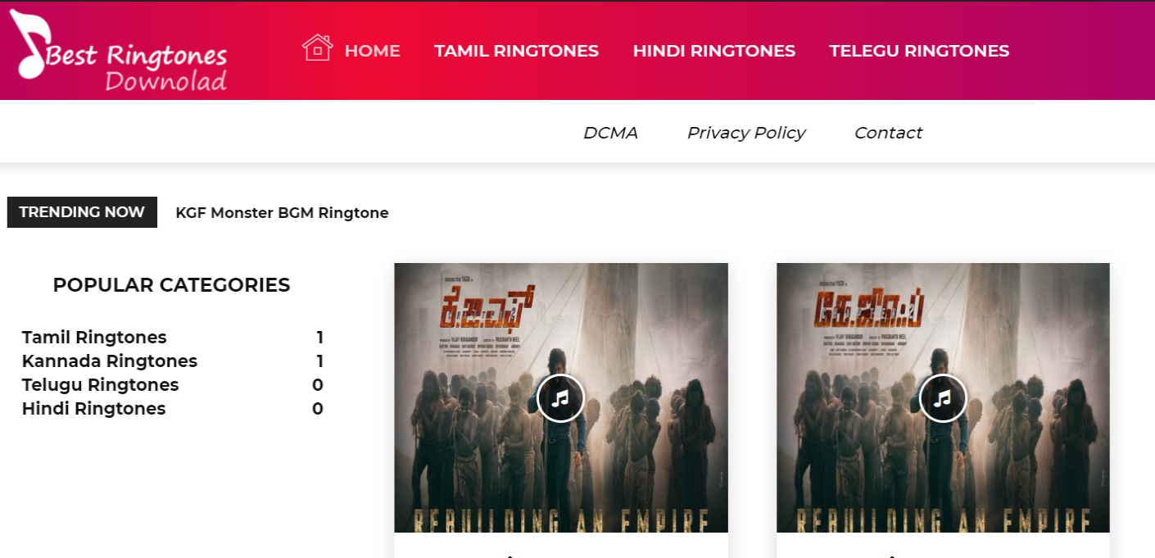Go to the Contact page
1155x558 pixels.
tap(888, 133)
